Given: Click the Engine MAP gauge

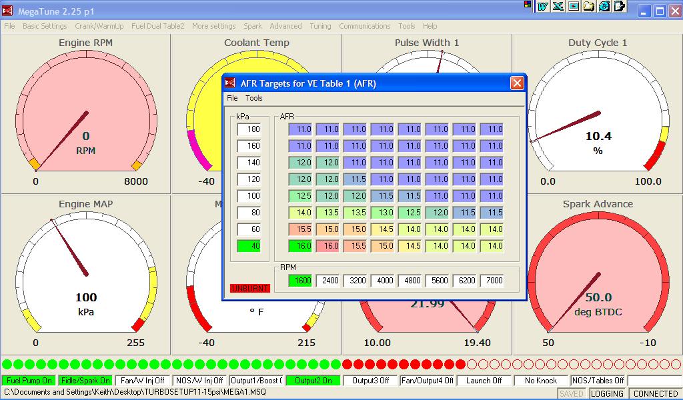Looking at the screenshot, I should tap(86, 275).
